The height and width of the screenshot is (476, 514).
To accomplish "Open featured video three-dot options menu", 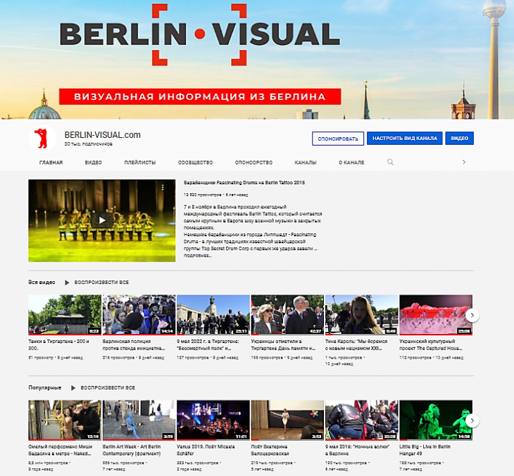I will tap(163, 187).
